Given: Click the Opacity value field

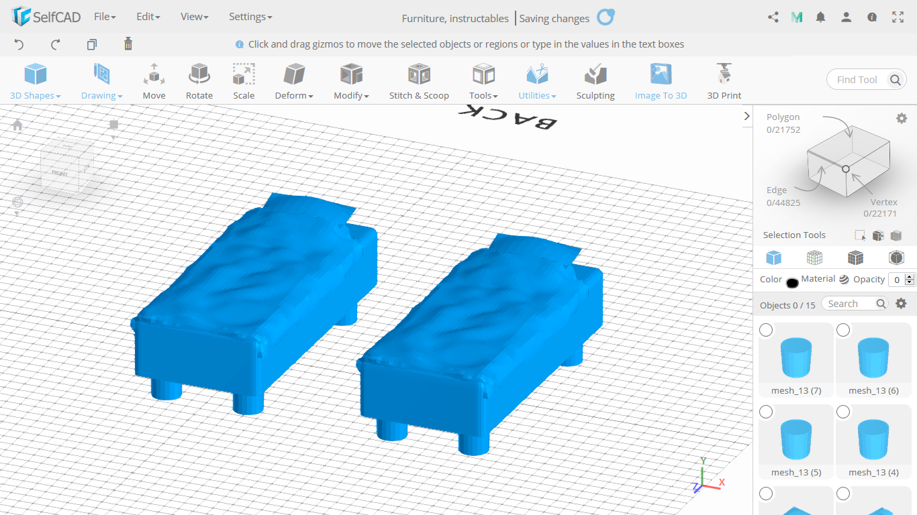Looking at the screenshot, I should click(x=897, y=280).
